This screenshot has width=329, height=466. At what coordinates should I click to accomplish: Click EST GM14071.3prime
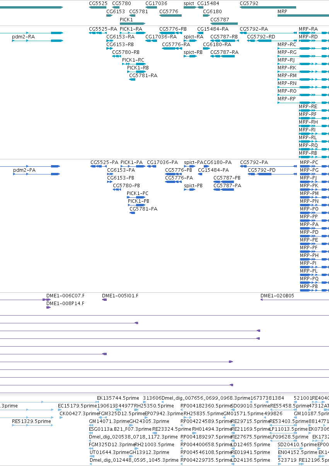tap(109, 421)
